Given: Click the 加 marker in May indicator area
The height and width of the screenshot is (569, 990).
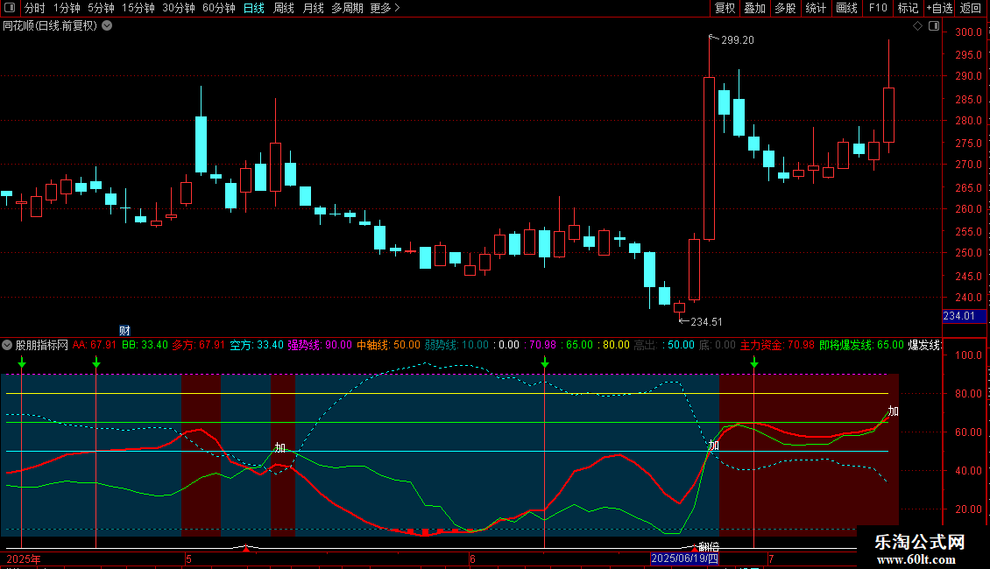Looking at the screenshot, I should [279, 447].
